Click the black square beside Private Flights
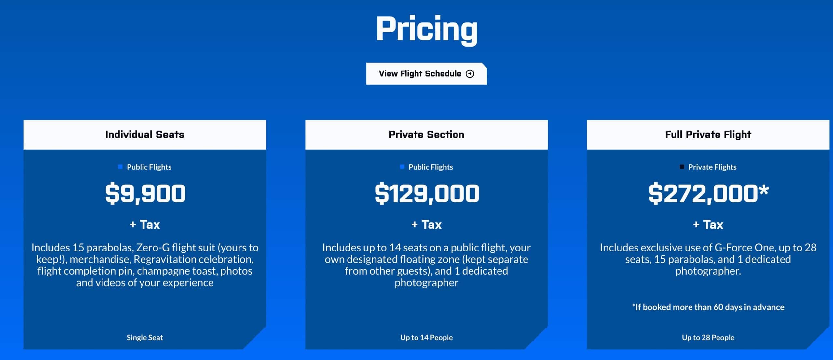The height and width of the screenshot is (360, 833). [x=682, y=167]
